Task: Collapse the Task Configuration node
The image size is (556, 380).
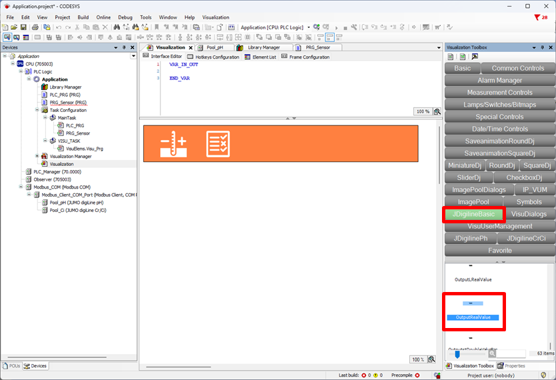Action: pos(37,110)
